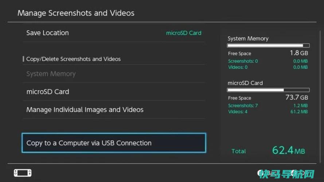Click the 1.2 MB screenshots size

pyautogui.click(x=300, y=106)
